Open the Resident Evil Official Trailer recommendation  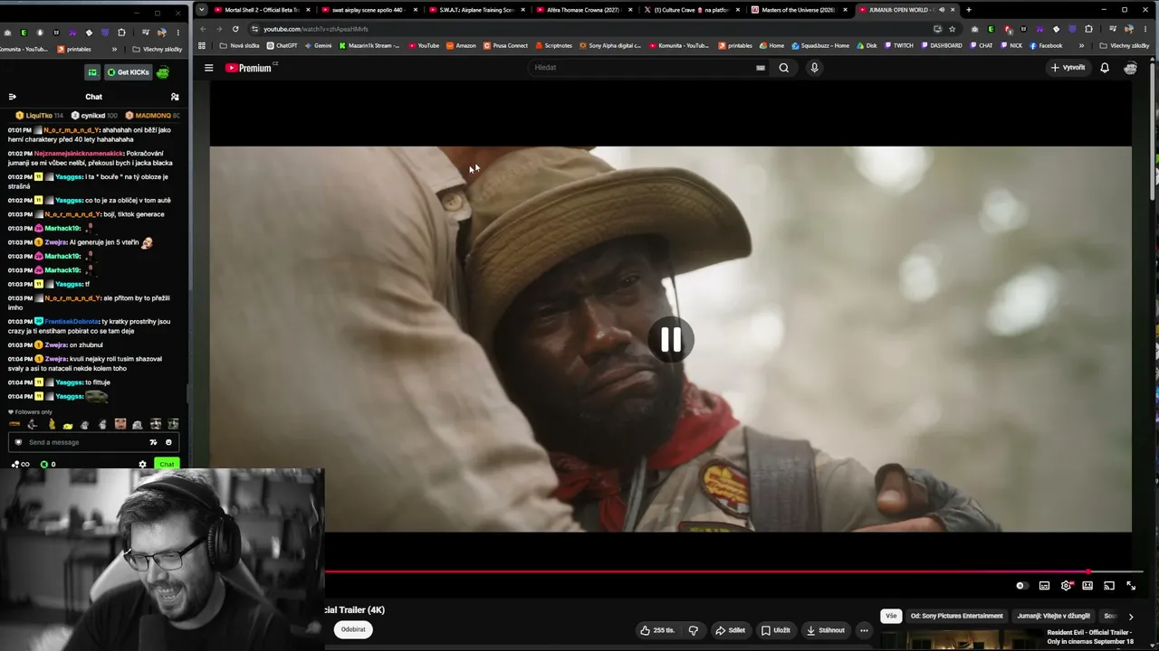pos(1089,637)
